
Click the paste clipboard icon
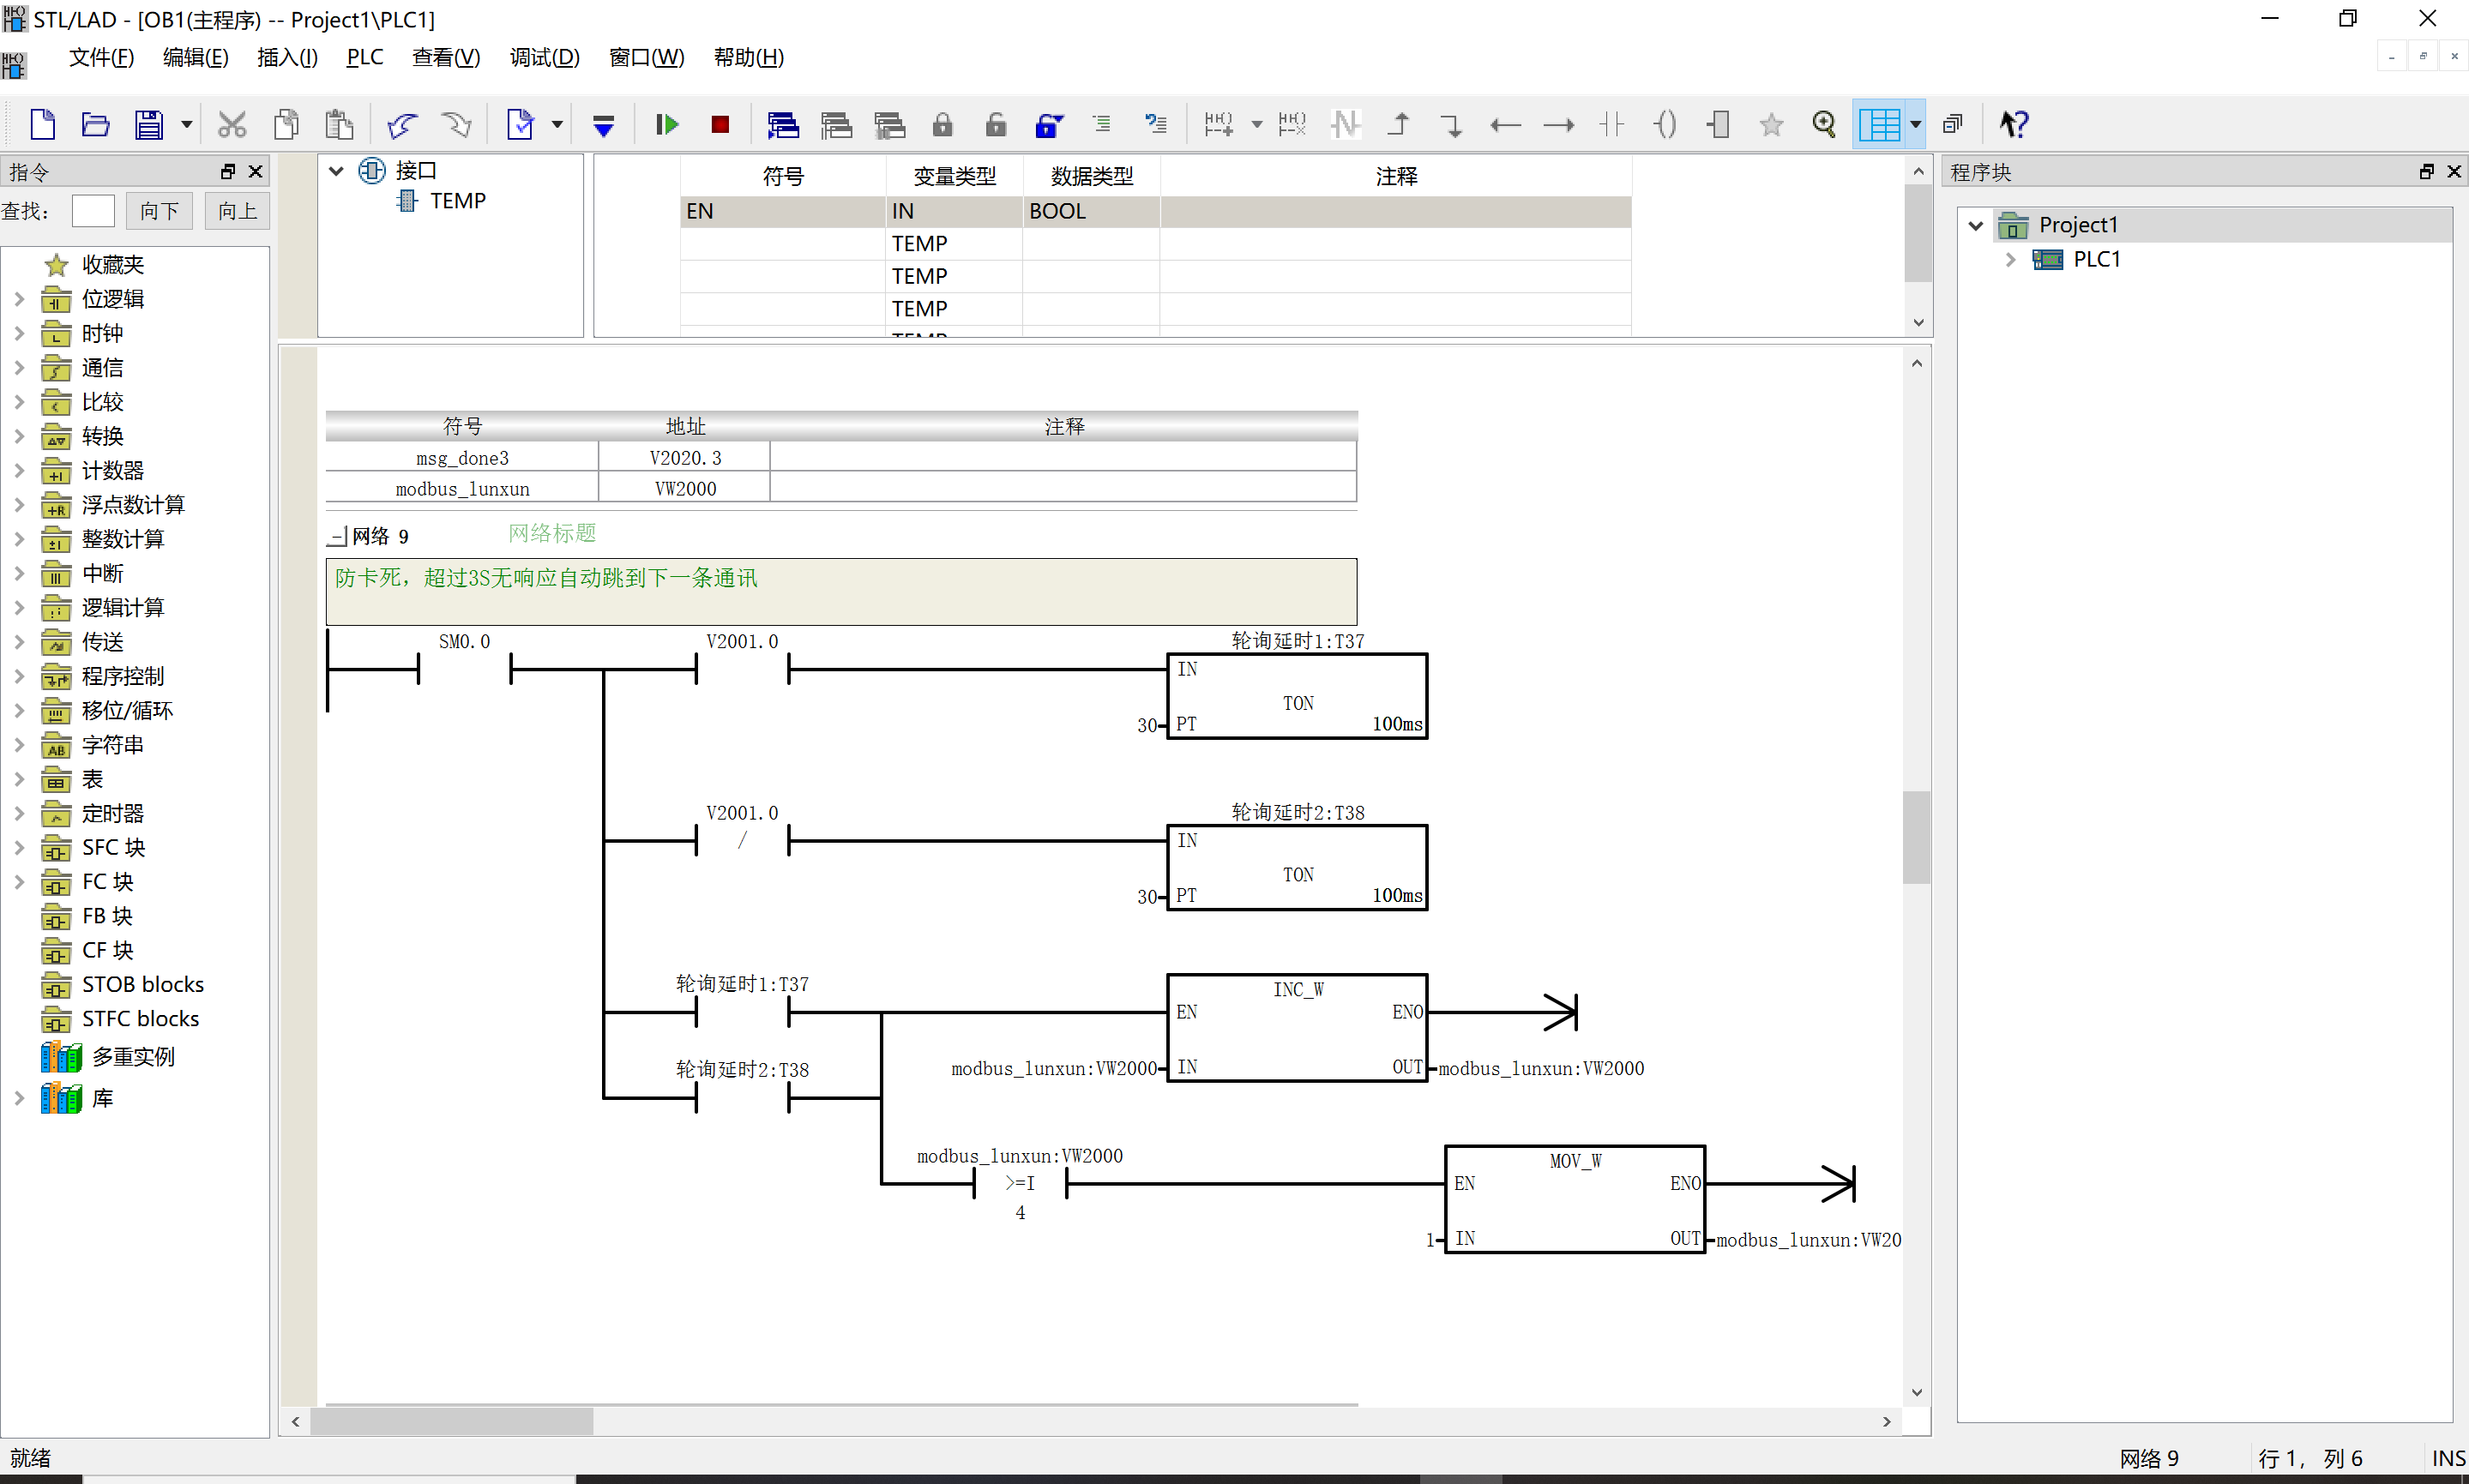(340, 124)
